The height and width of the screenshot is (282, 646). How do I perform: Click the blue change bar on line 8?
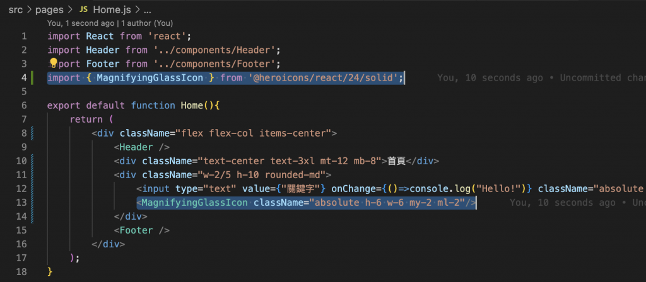(32, 133)
